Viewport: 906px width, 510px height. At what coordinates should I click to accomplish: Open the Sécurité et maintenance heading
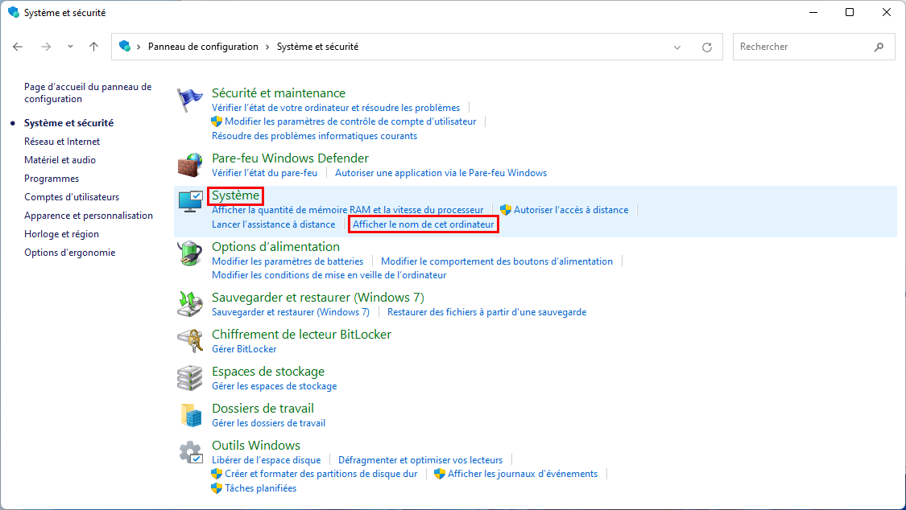(x=279, y=93)
